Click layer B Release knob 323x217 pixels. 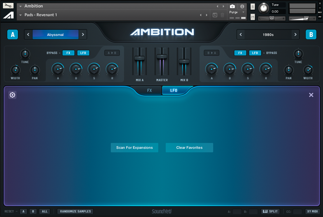(266, 69)
